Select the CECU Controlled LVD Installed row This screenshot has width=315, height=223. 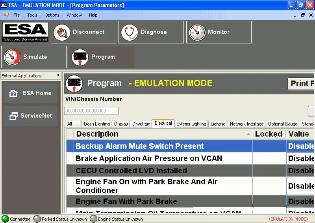[190, 171]
